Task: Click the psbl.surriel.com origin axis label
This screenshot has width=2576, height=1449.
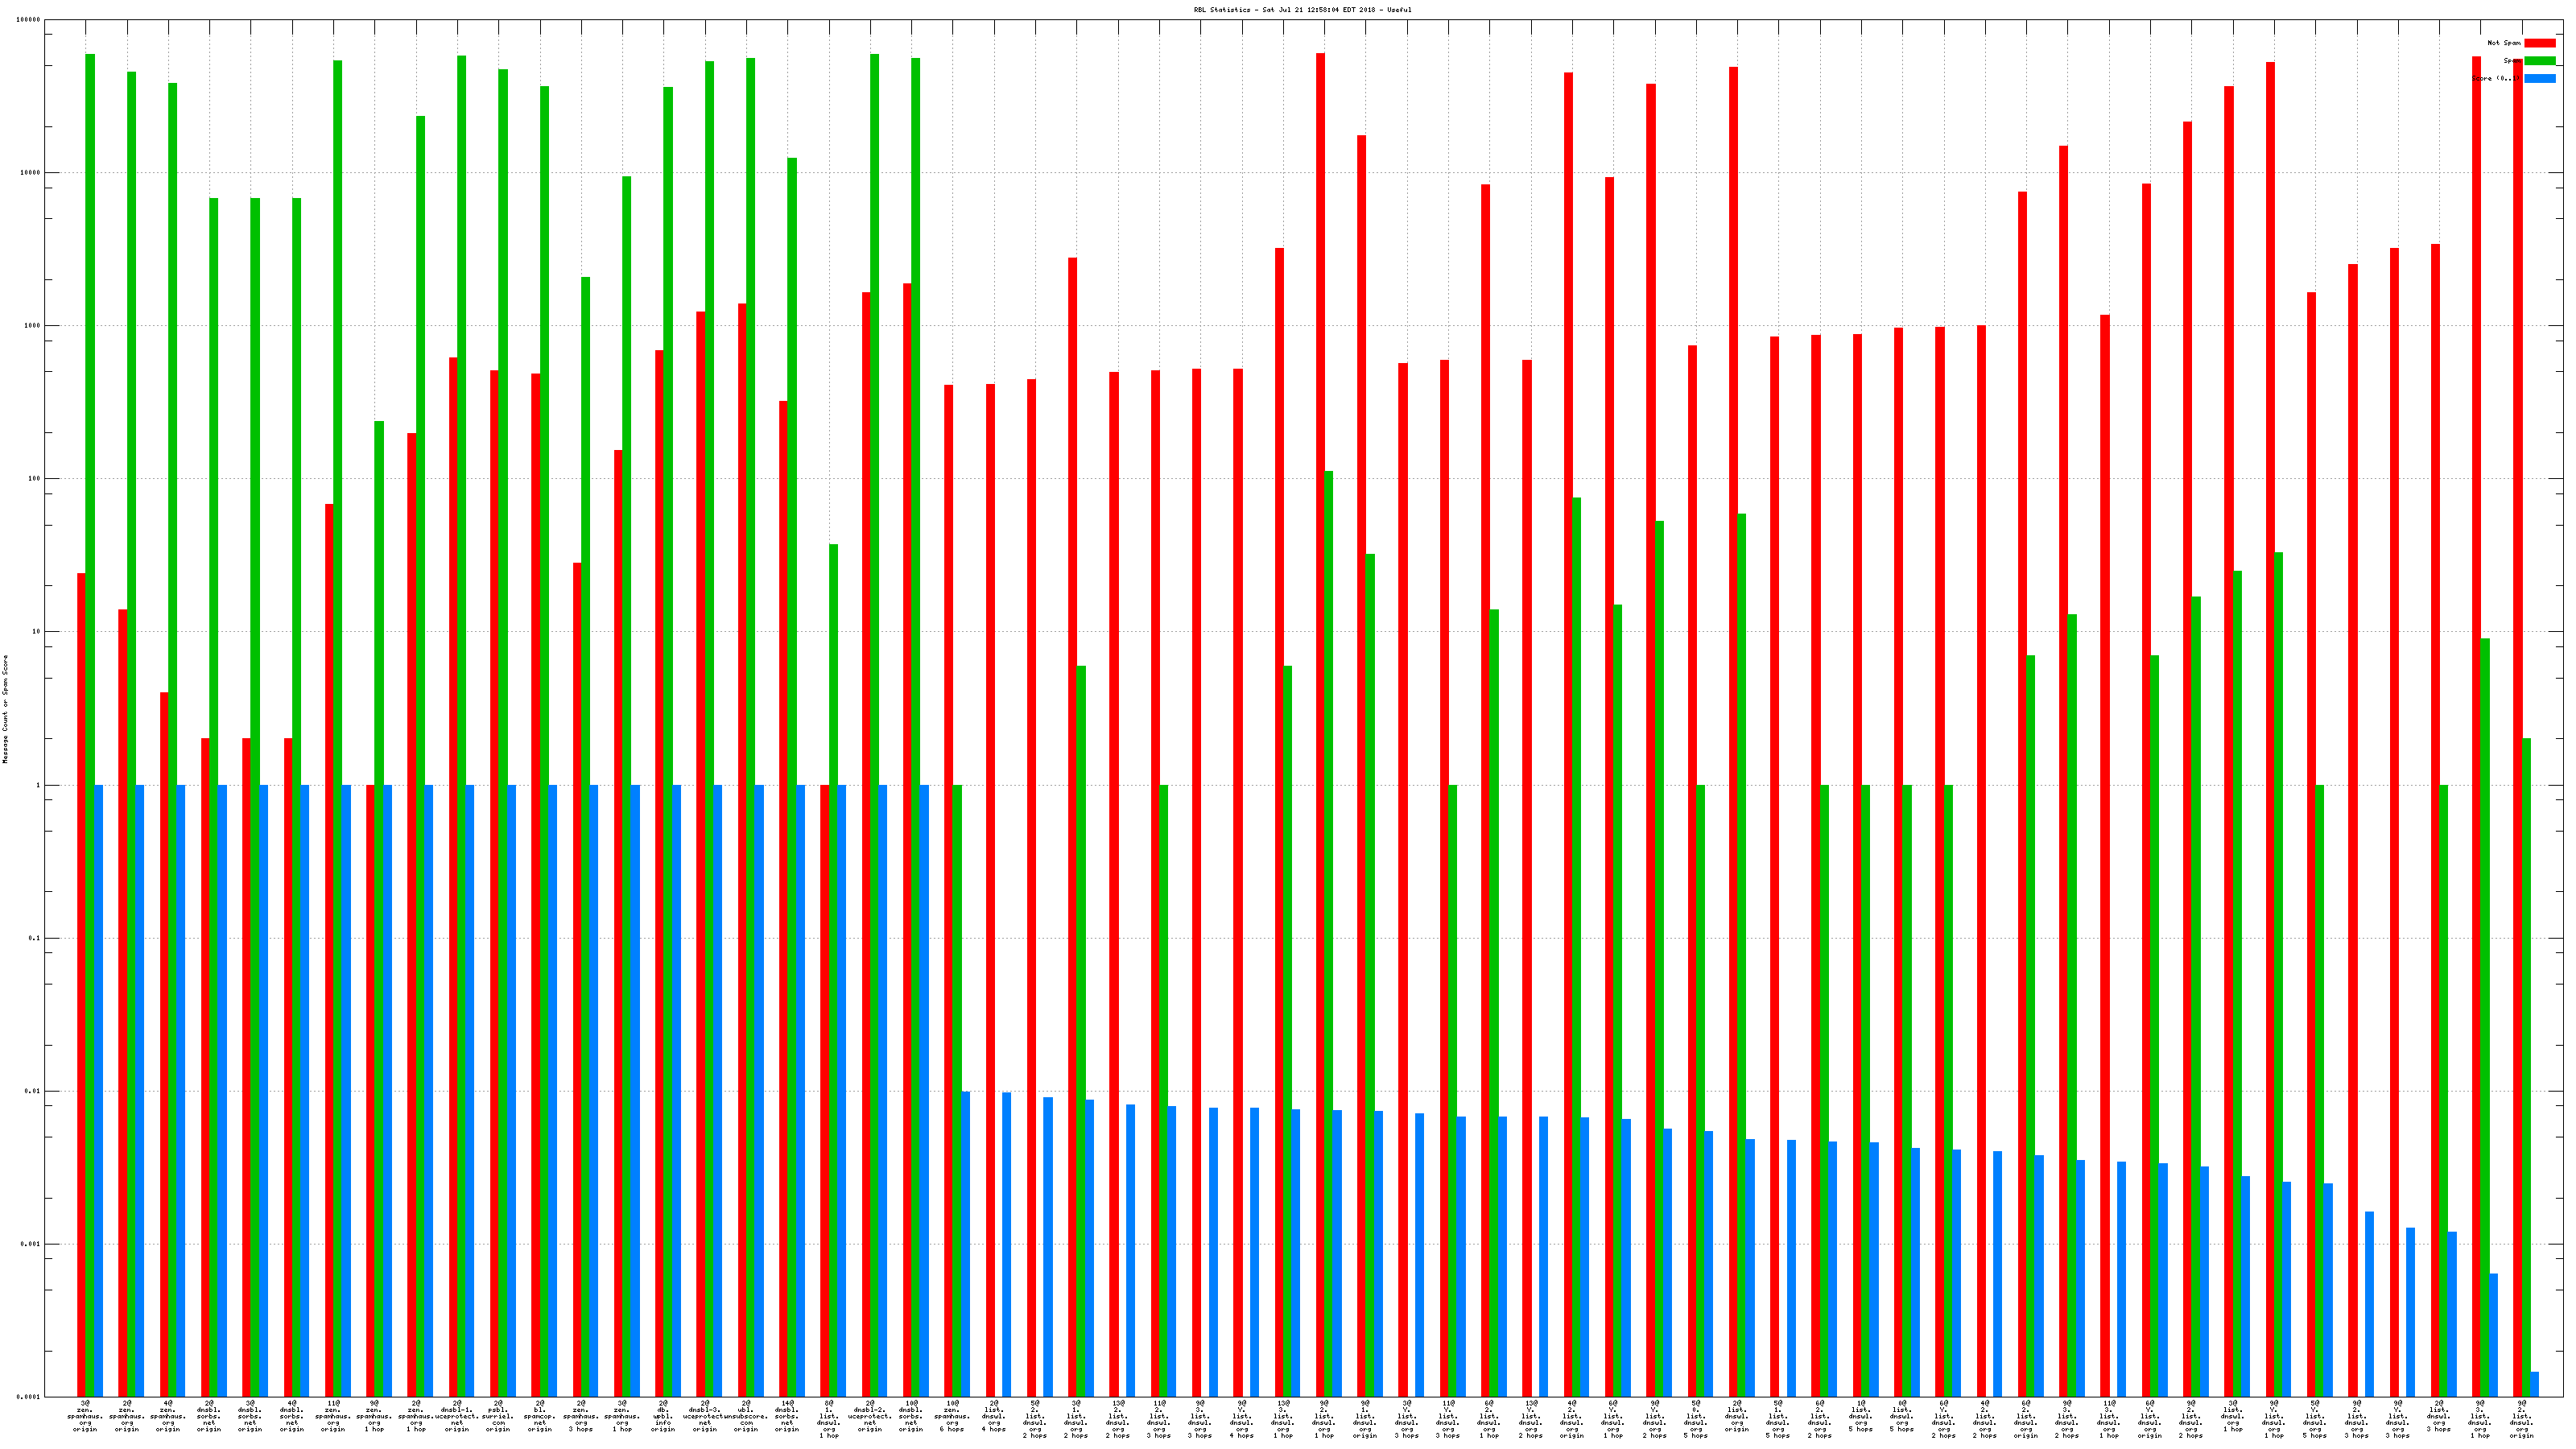Action: [498, 1416]
